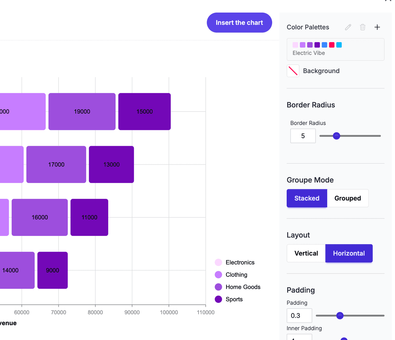
Task: Toggle the Electronics legend marker
Action: [x=218, y=262]
